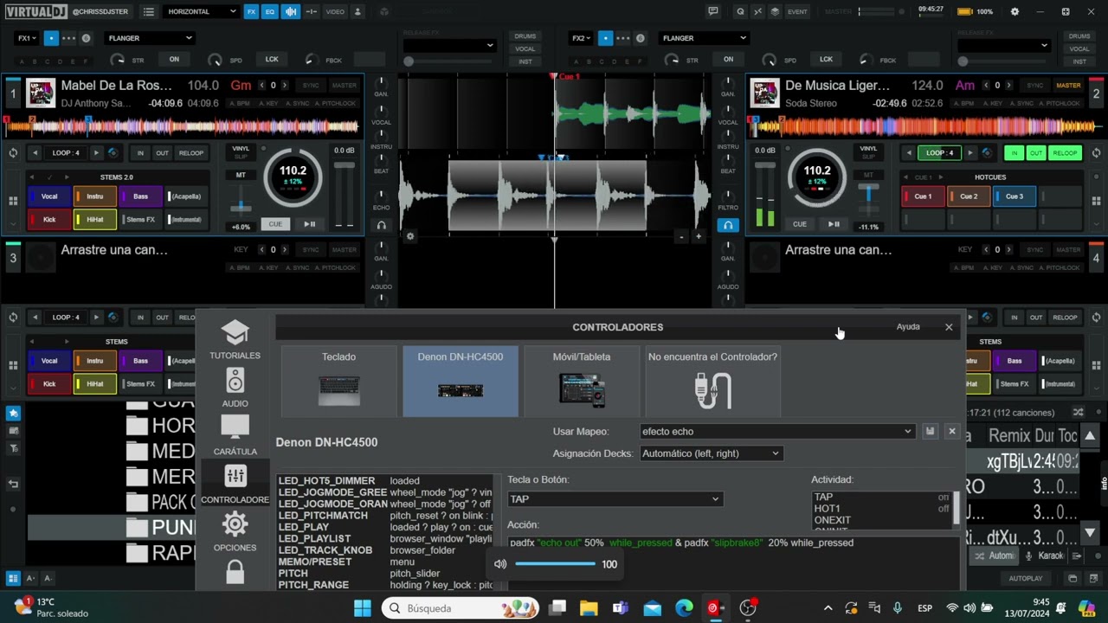Click the Ayuda help link
This screenshot has height=623, width=1108.
[908, 326]
